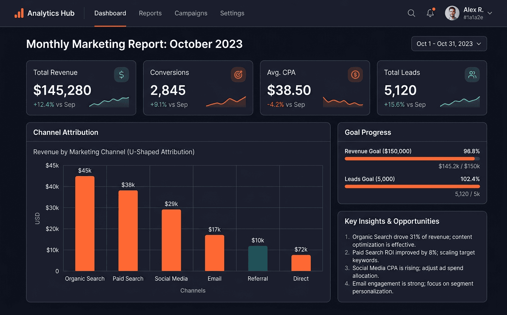Click the $145.2k / $150k label
The height and width of the screenshot is (315, 507).
coord(459,166)
